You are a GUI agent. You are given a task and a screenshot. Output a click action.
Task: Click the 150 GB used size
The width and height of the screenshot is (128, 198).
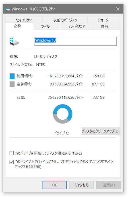pyautogui.click(x=99, y=76)
